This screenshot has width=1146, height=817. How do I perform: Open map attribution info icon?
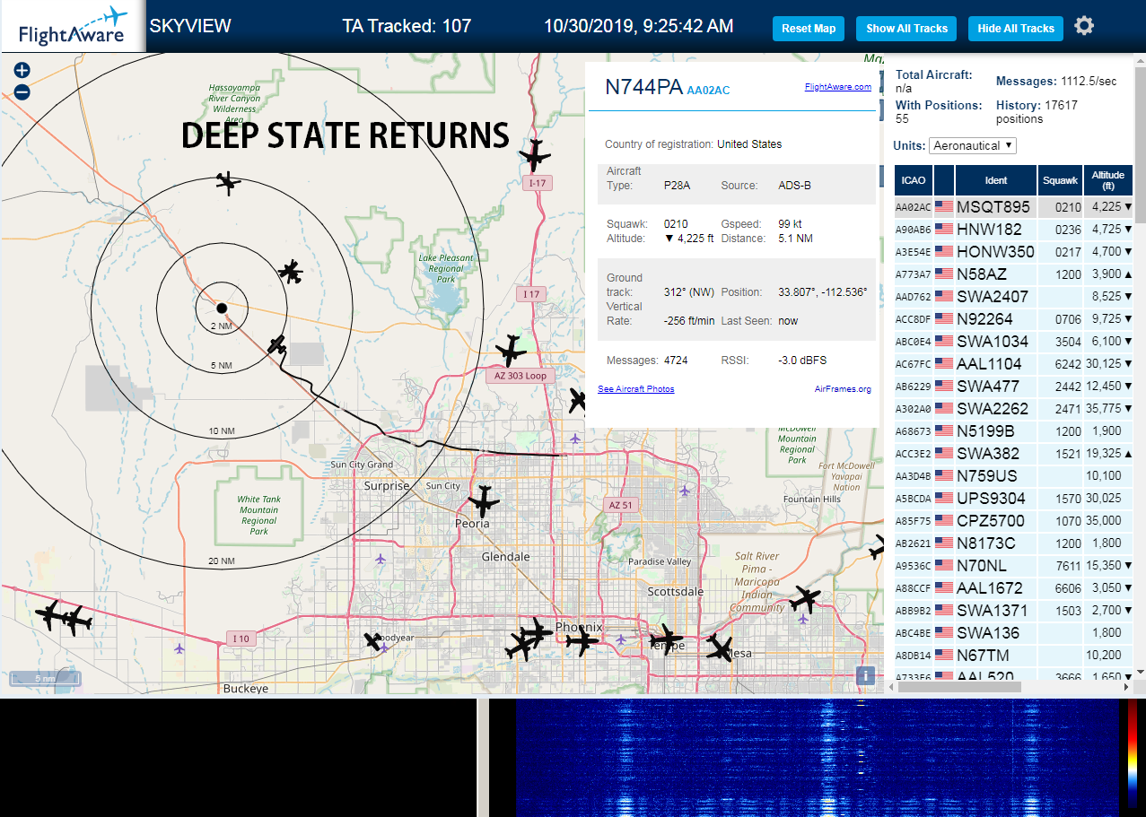865,675
